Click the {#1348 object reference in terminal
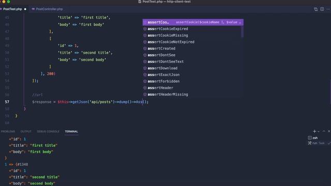This screenshot has height=186, width=331. [x=22, y=164]
